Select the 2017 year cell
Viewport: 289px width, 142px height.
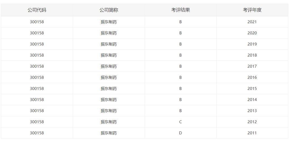click(252, 66)
